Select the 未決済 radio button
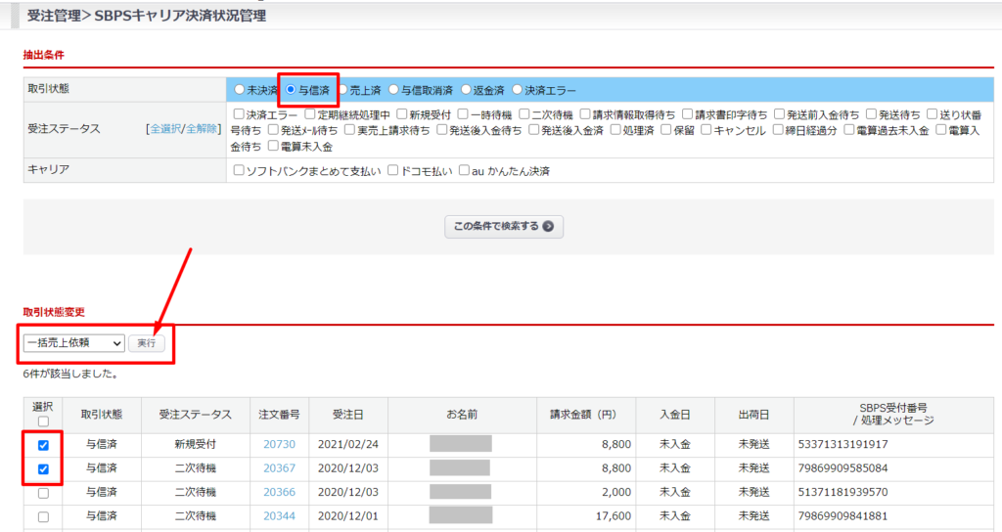Screen dimensions: 1002x532 pos(240,90)
